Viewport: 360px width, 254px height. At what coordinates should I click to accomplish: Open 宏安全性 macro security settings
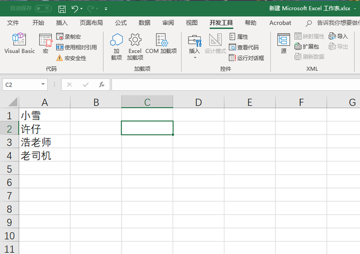pos(71,58)
